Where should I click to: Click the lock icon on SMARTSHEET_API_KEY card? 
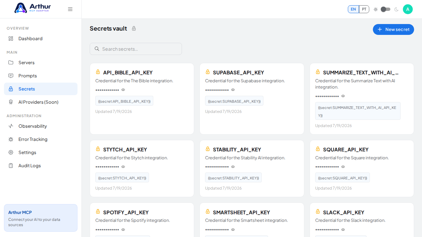click(x=208, y=211)
